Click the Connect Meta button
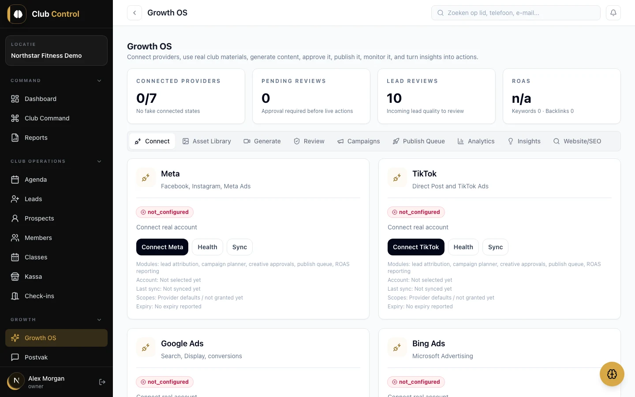Screen dimensions: 635x397 [162, 247]
